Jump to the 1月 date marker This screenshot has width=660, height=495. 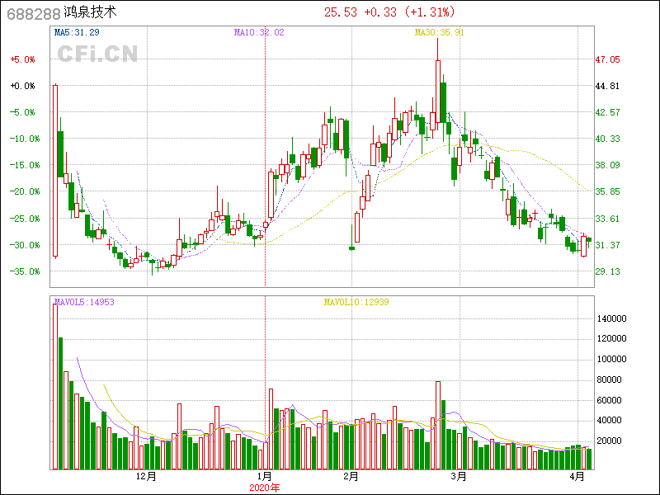pos(265,476)
